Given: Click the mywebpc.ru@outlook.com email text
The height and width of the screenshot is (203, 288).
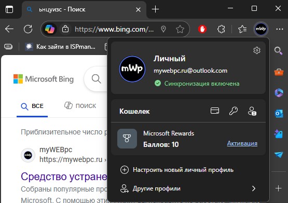Looking at the screenshot, I should pyautogui.click(x=190, y=71).
